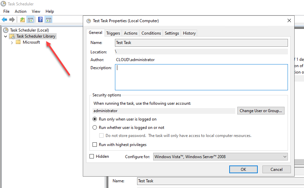Click the Task Scheduler clock icon in title bar
Screen dimensions: 304x188
pyautogui.click(x=3, y=4)
